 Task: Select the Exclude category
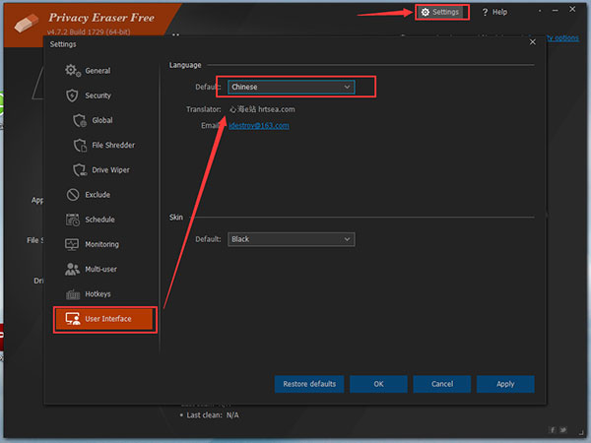(x=97, y=195)
